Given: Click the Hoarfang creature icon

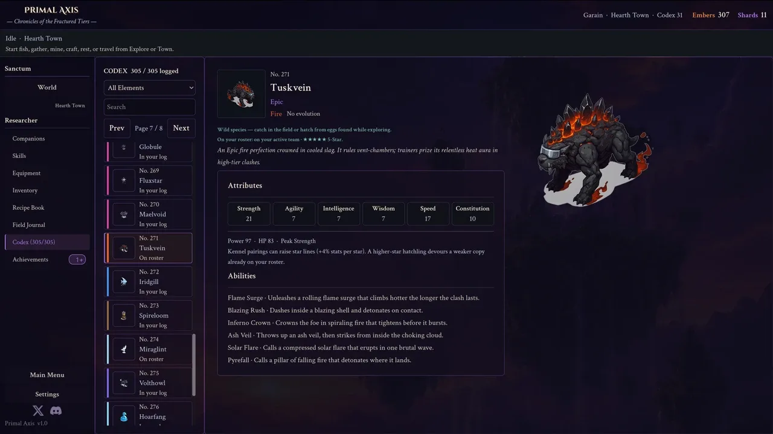Looking at the screenshot, I should [124, 417].
